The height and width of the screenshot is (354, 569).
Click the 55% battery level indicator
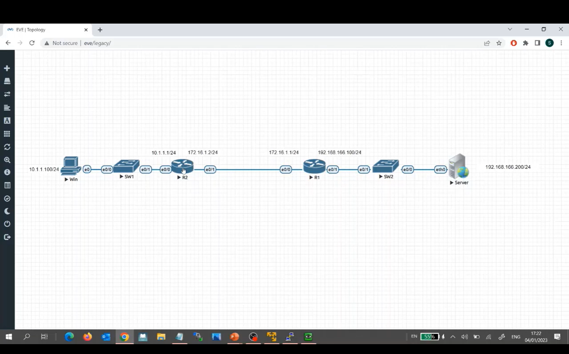coord(430,336)
